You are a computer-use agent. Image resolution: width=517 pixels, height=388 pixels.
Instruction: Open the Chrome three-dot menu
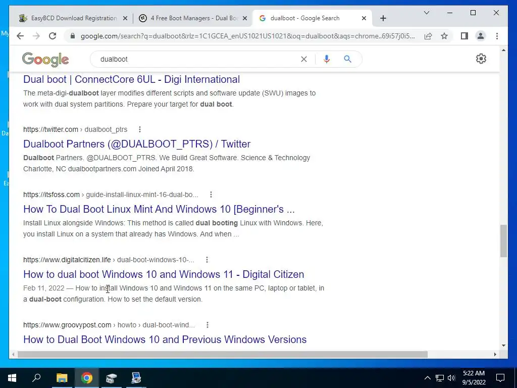click(x=497, y=36)
